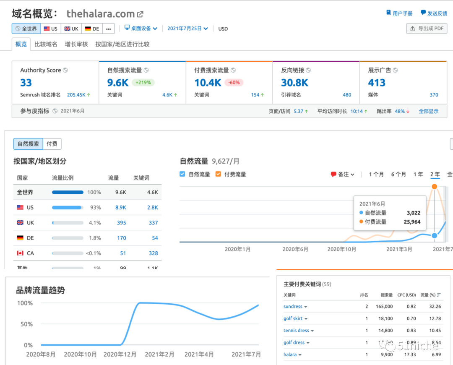
Task: Select 1年 chart range
Action: (418, 174)
